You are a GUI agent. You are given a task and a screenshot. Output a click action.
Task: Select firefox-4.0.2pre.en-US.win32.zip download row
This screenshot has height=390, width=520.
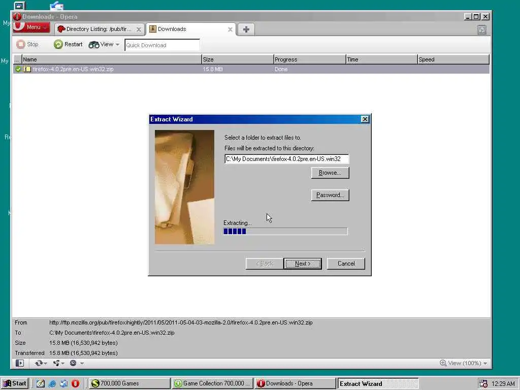click(x=251, y=69)
